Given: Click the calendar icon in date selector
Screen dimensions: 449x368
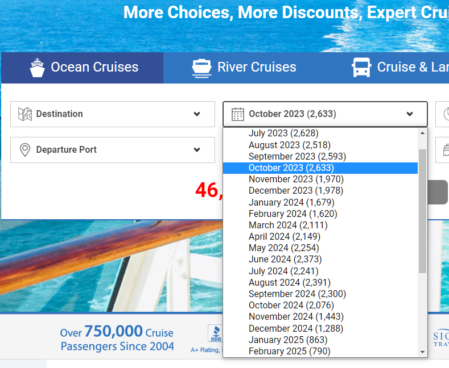Looking at the screenshot, I should coord(238,114).
